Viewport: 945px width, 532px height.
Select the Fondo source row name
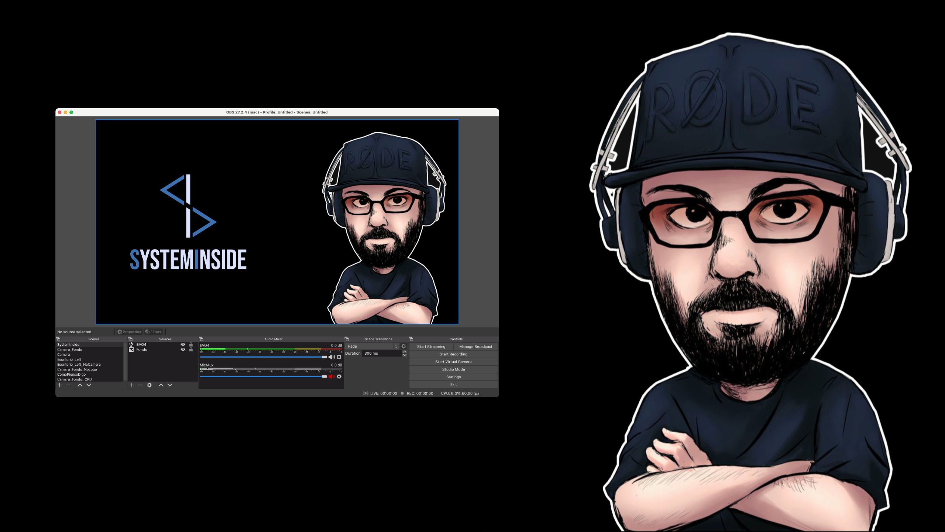coord(142,349)
